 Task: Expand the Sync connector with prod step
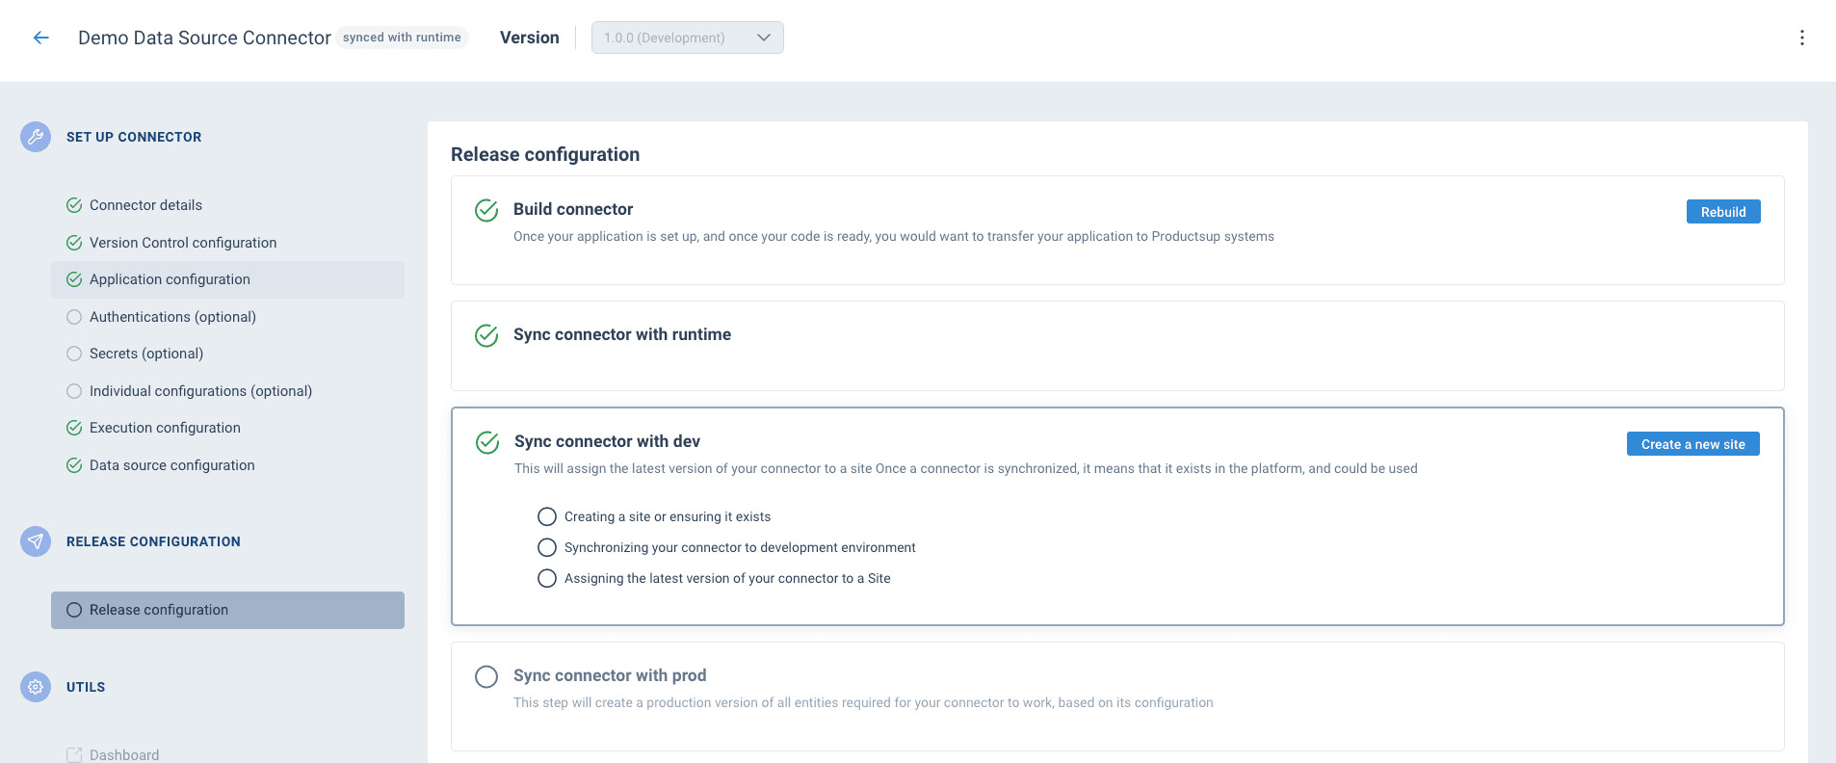(x=609, y=675)
